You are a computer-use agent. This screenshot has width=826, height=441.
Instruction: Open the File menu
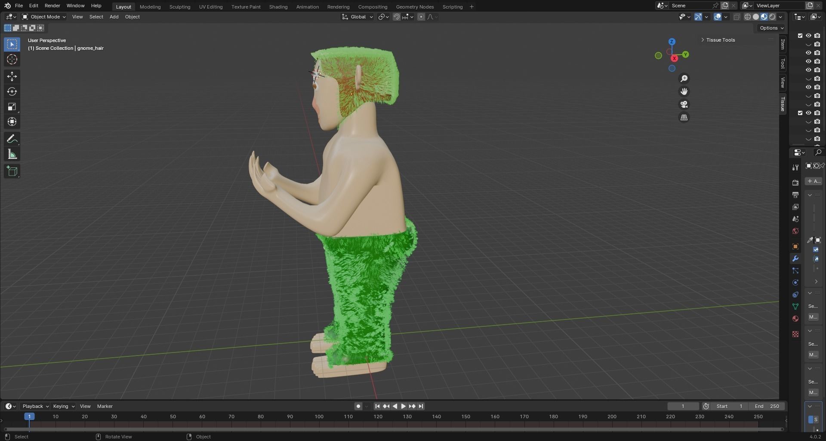[x=19, y=6]
